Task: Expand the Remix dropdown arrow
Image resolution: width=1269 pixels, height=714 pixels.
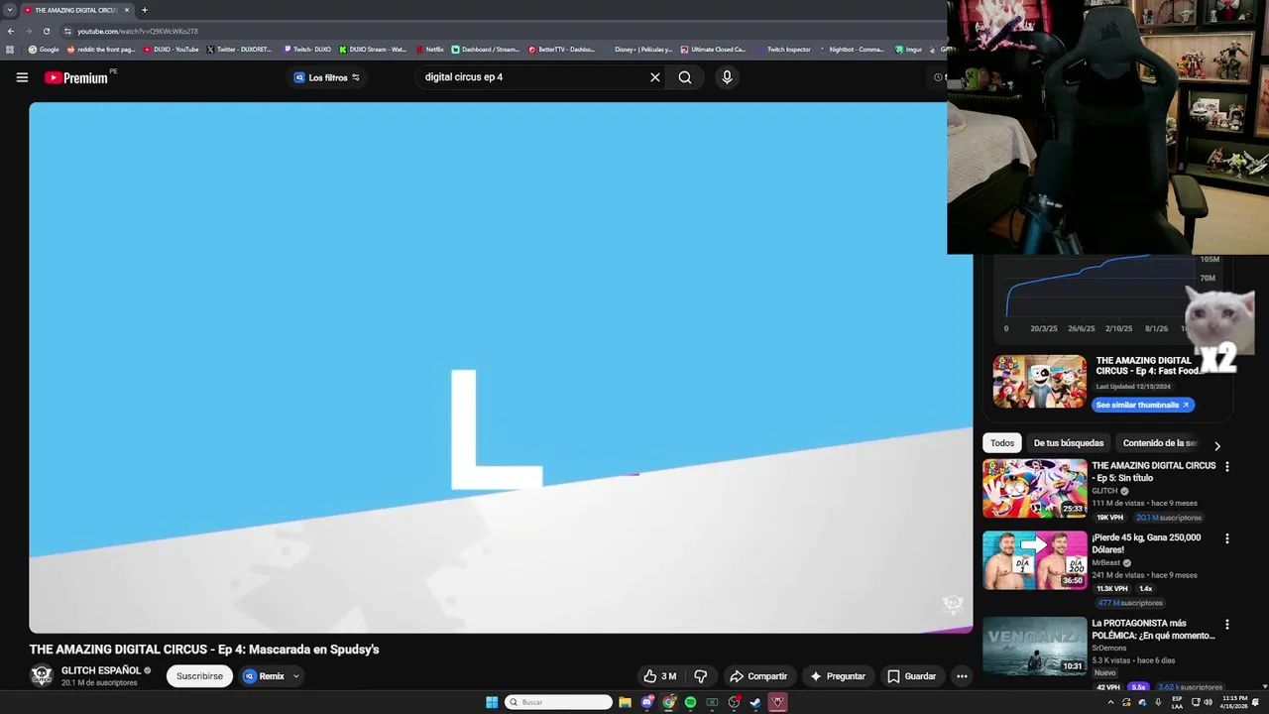Action: (295, 676)
